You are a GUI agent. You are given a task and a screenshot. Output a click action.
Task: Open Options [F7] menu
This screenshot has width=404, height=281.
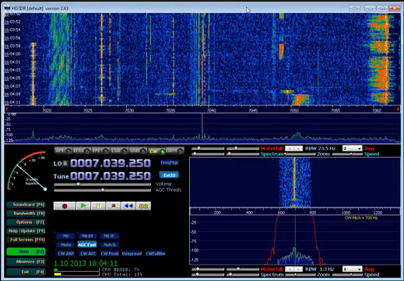coord(26,222)
